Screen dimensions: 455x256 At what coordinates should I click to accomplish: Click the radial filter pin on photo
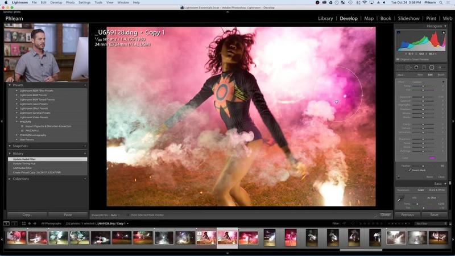(x=336, y=102)
